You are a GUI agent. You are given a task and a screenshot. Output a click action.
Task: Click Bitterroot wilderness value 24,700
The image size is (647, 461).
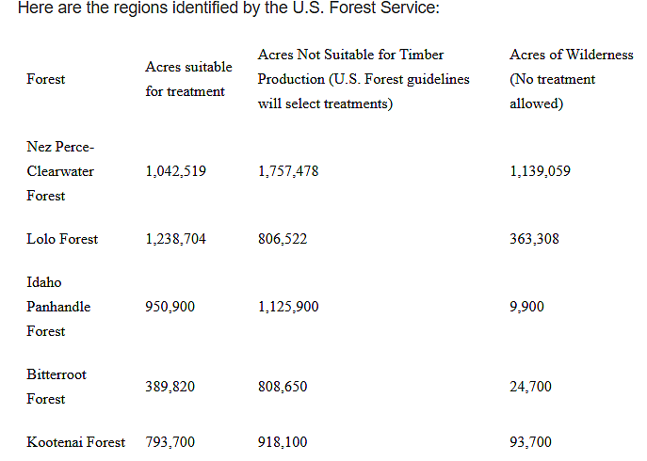click(x=530, y=387)
